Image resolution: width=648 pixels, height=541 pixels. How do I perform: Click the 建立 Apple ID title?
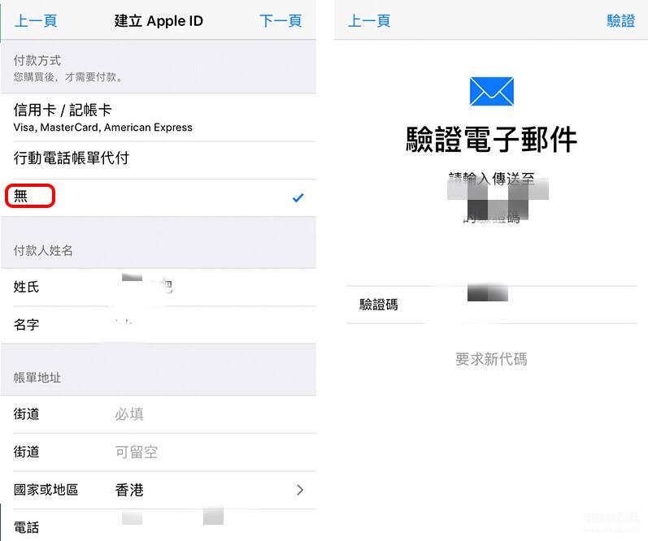click(159, 20)
